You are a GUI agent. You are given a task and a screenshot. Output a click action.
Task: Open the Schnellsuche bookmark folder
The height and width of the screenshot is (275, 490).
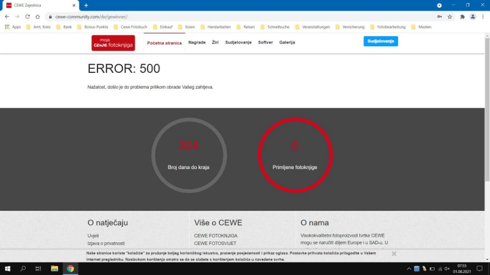coord(275,27)
